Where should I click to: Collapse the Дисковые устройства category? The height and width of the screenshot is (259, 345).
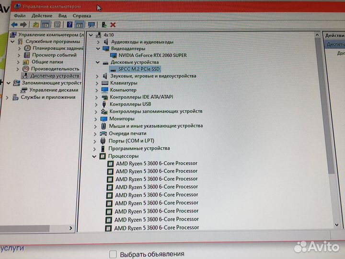[x=98, y=62]
